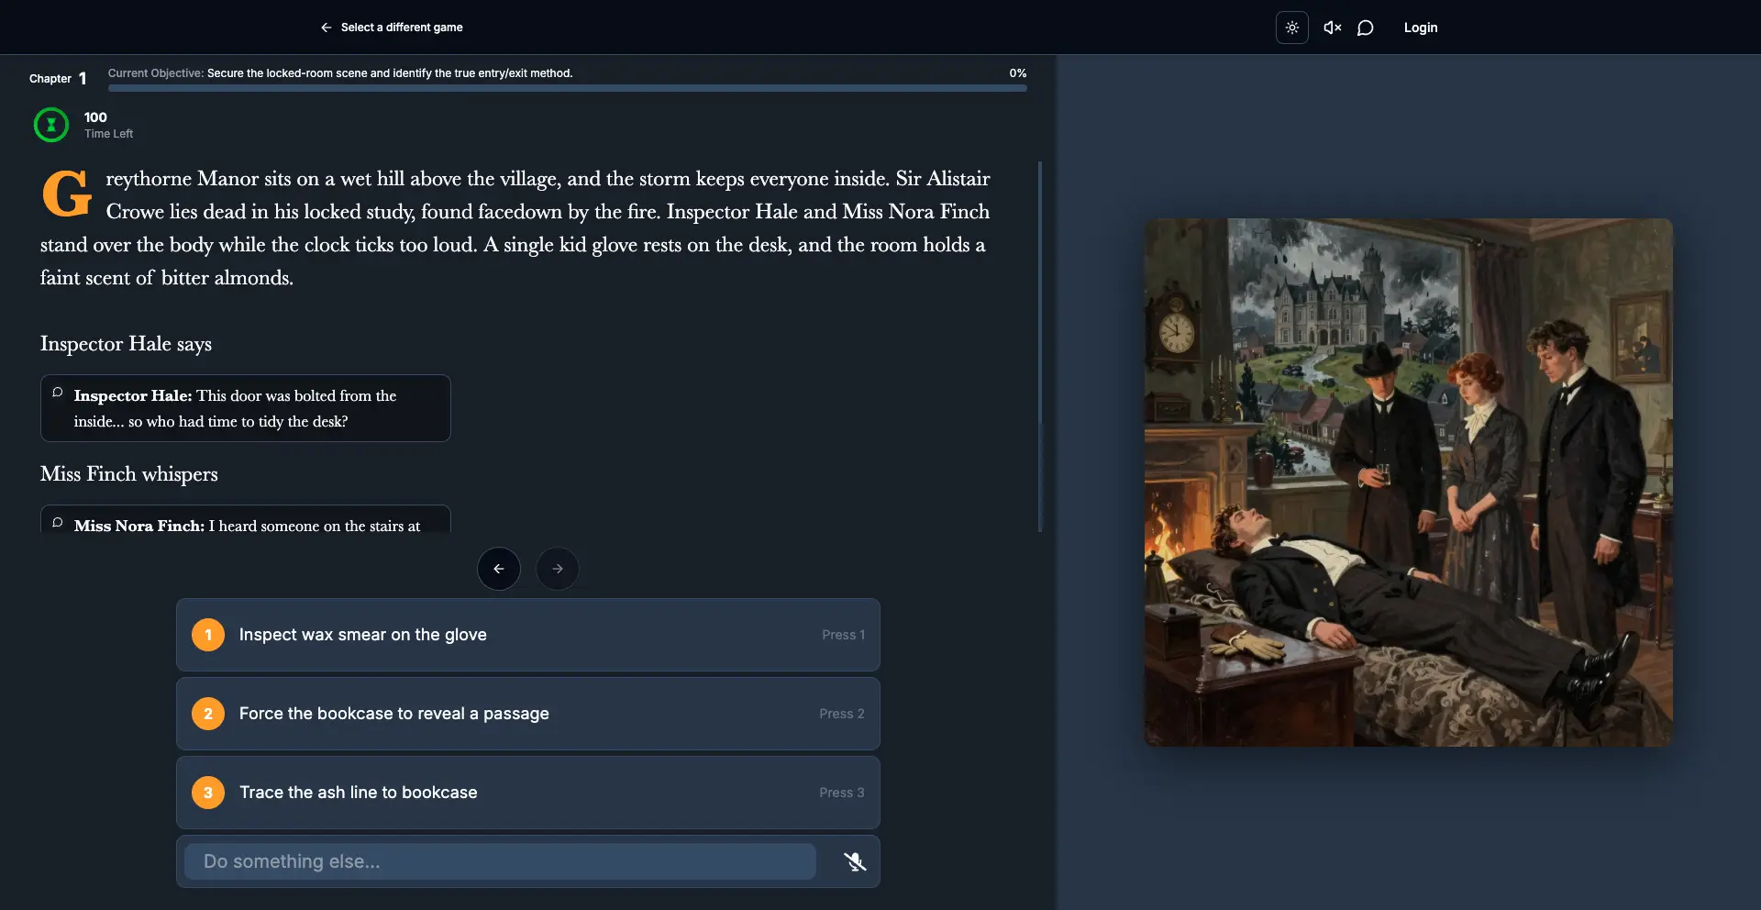Click the numbered badge 2 on the bookcase option
The width and height of the screenshot is (1761, 910).
[208, 714]
